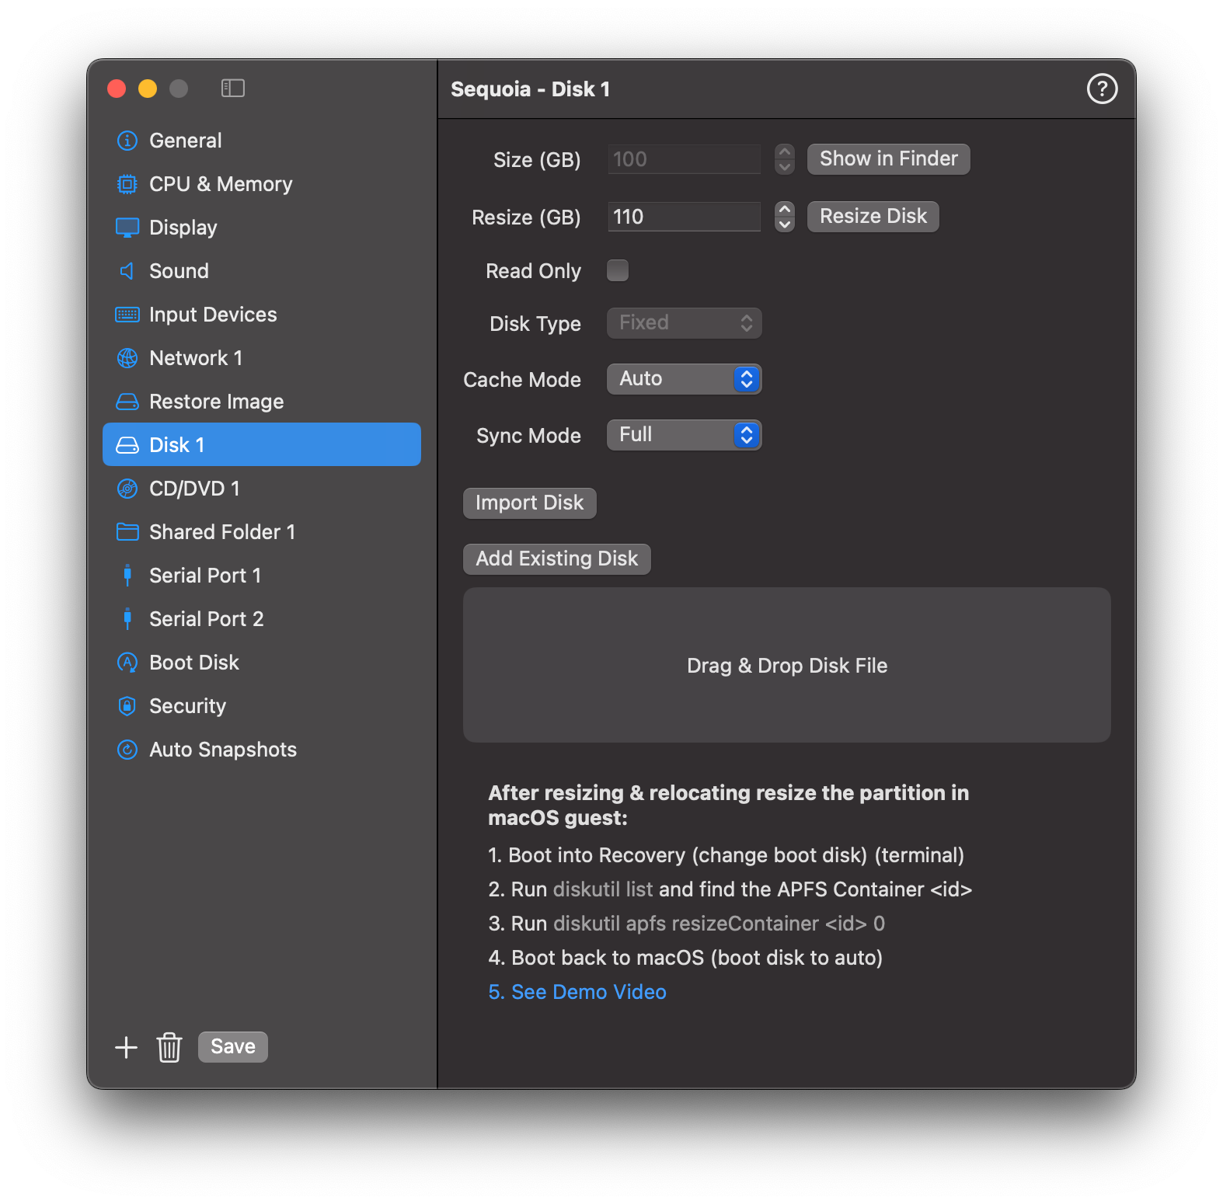Open the Security settings section
Screen dimensions: 1223x1204
pos(186,706)
